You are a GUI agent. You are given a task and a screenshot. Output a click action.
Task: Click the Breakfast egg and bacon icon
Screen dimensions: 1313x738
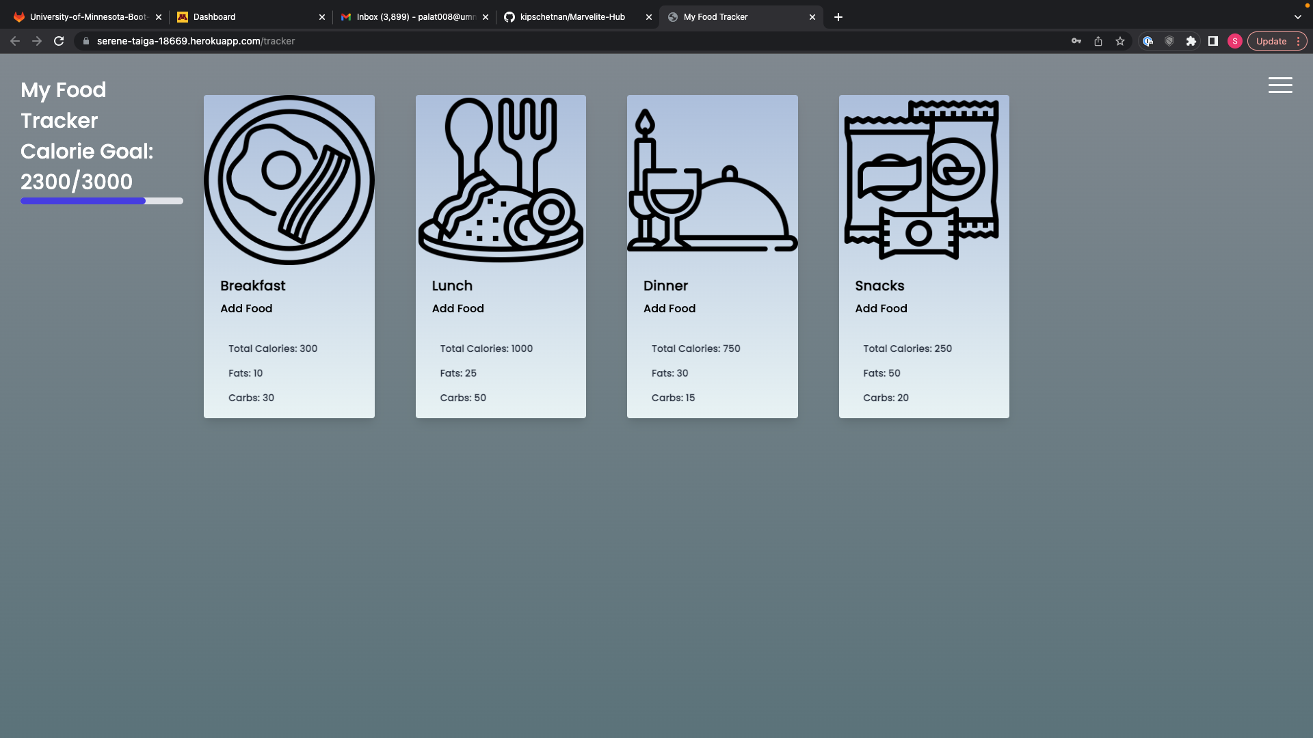coord(289,180)
